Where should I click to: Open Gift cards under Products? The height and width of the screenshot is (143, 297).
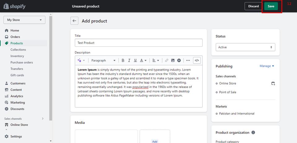click(17, 75)
